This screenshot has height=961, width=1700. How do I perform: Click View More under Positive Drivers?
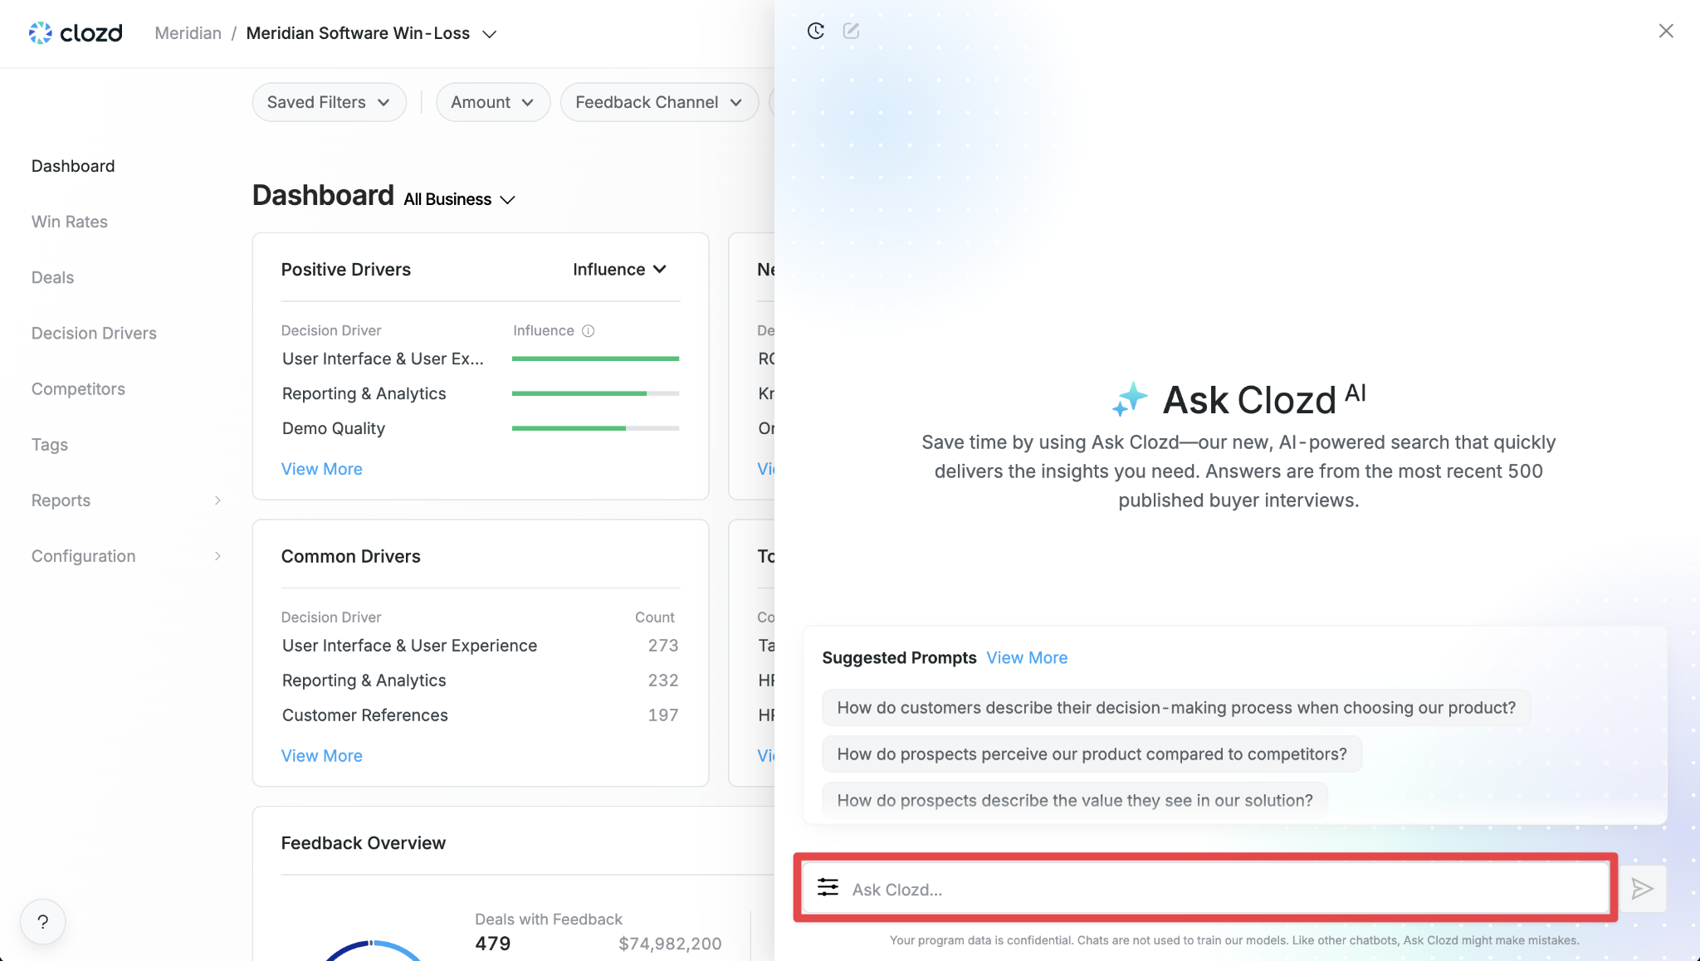click(x=322, y=469)
